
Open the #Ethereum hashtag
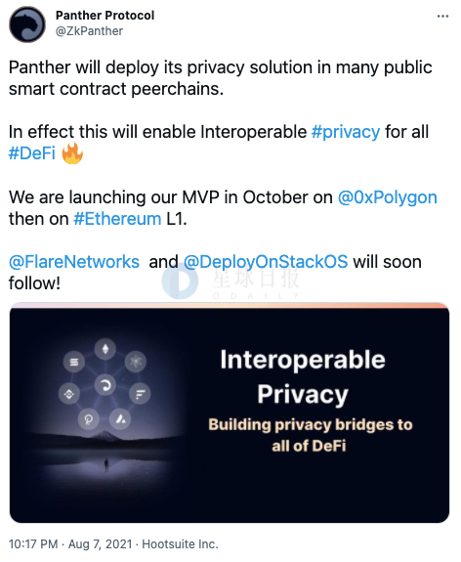[117, 219]
